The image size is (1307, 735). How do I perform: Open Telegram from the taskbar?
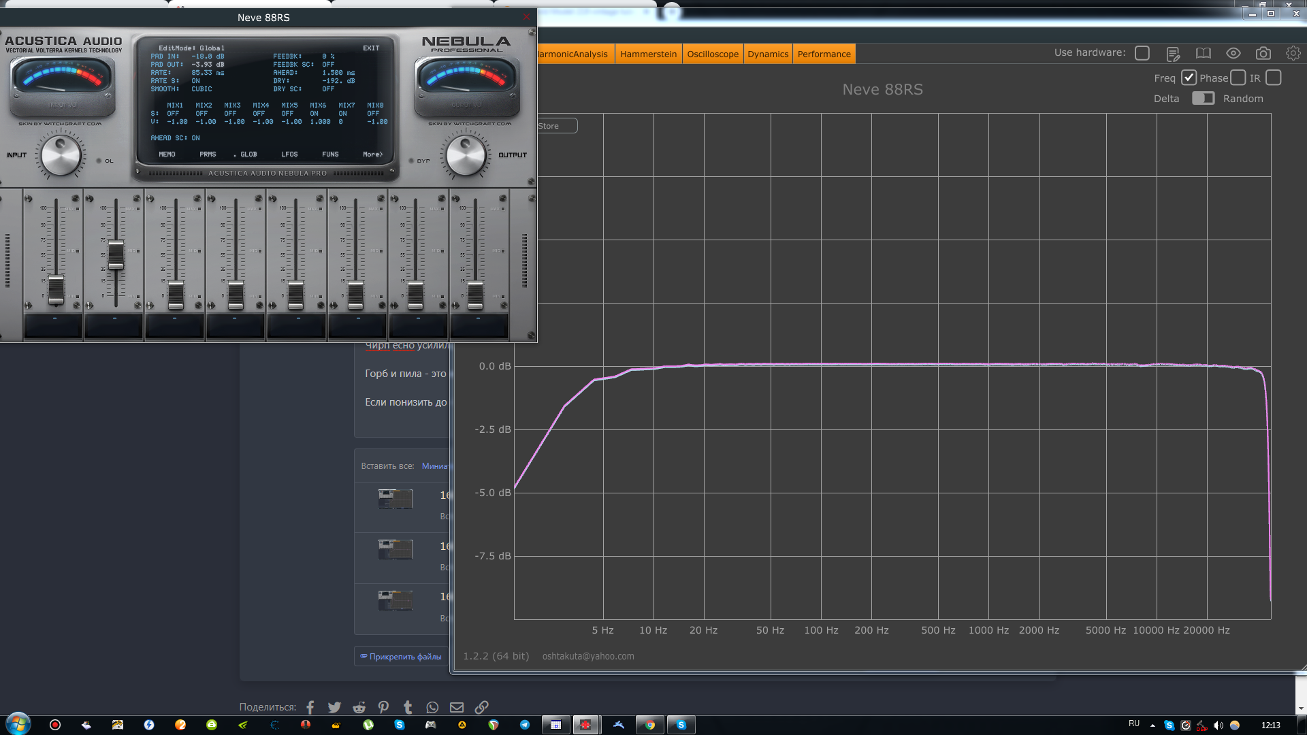tap(525, 725)
